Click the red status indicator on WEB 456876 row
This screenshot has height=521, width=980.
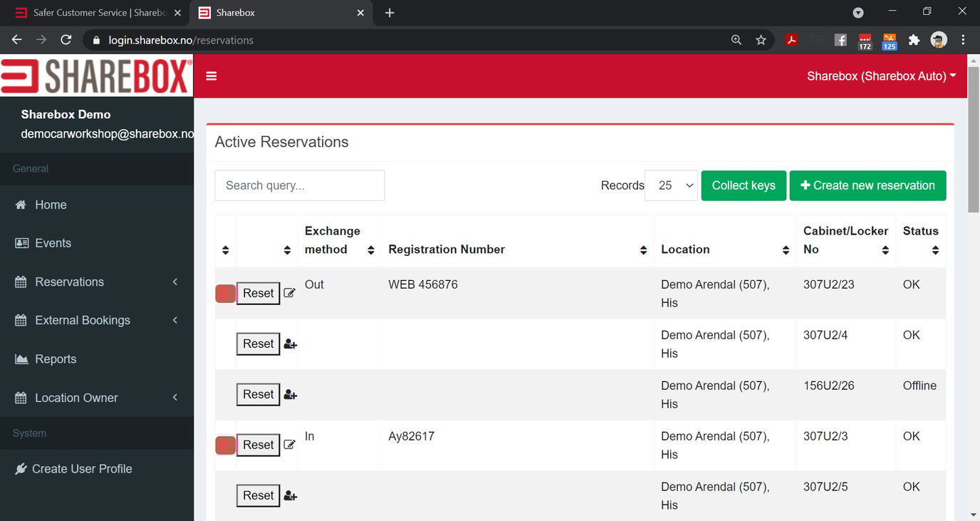coord(224,293)
